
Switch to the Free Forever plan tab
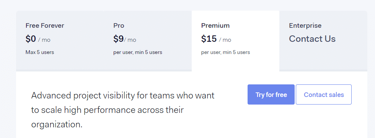click(x=60, y=41)
